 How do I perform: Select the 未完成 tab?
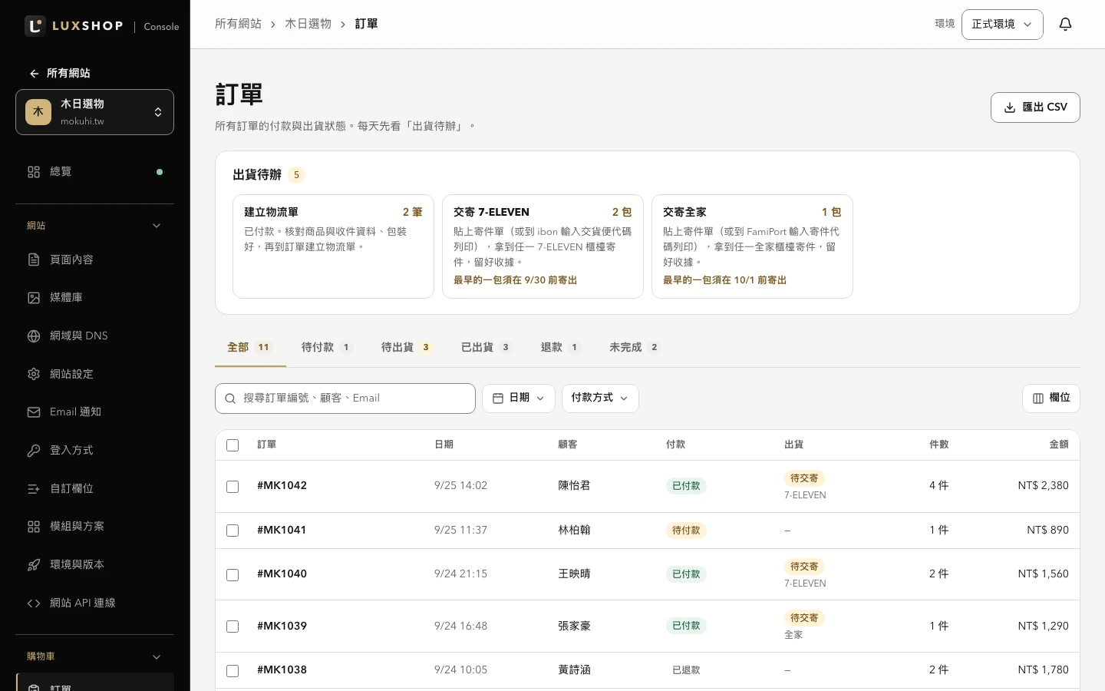pyautogui.click(x=635, y=348)
